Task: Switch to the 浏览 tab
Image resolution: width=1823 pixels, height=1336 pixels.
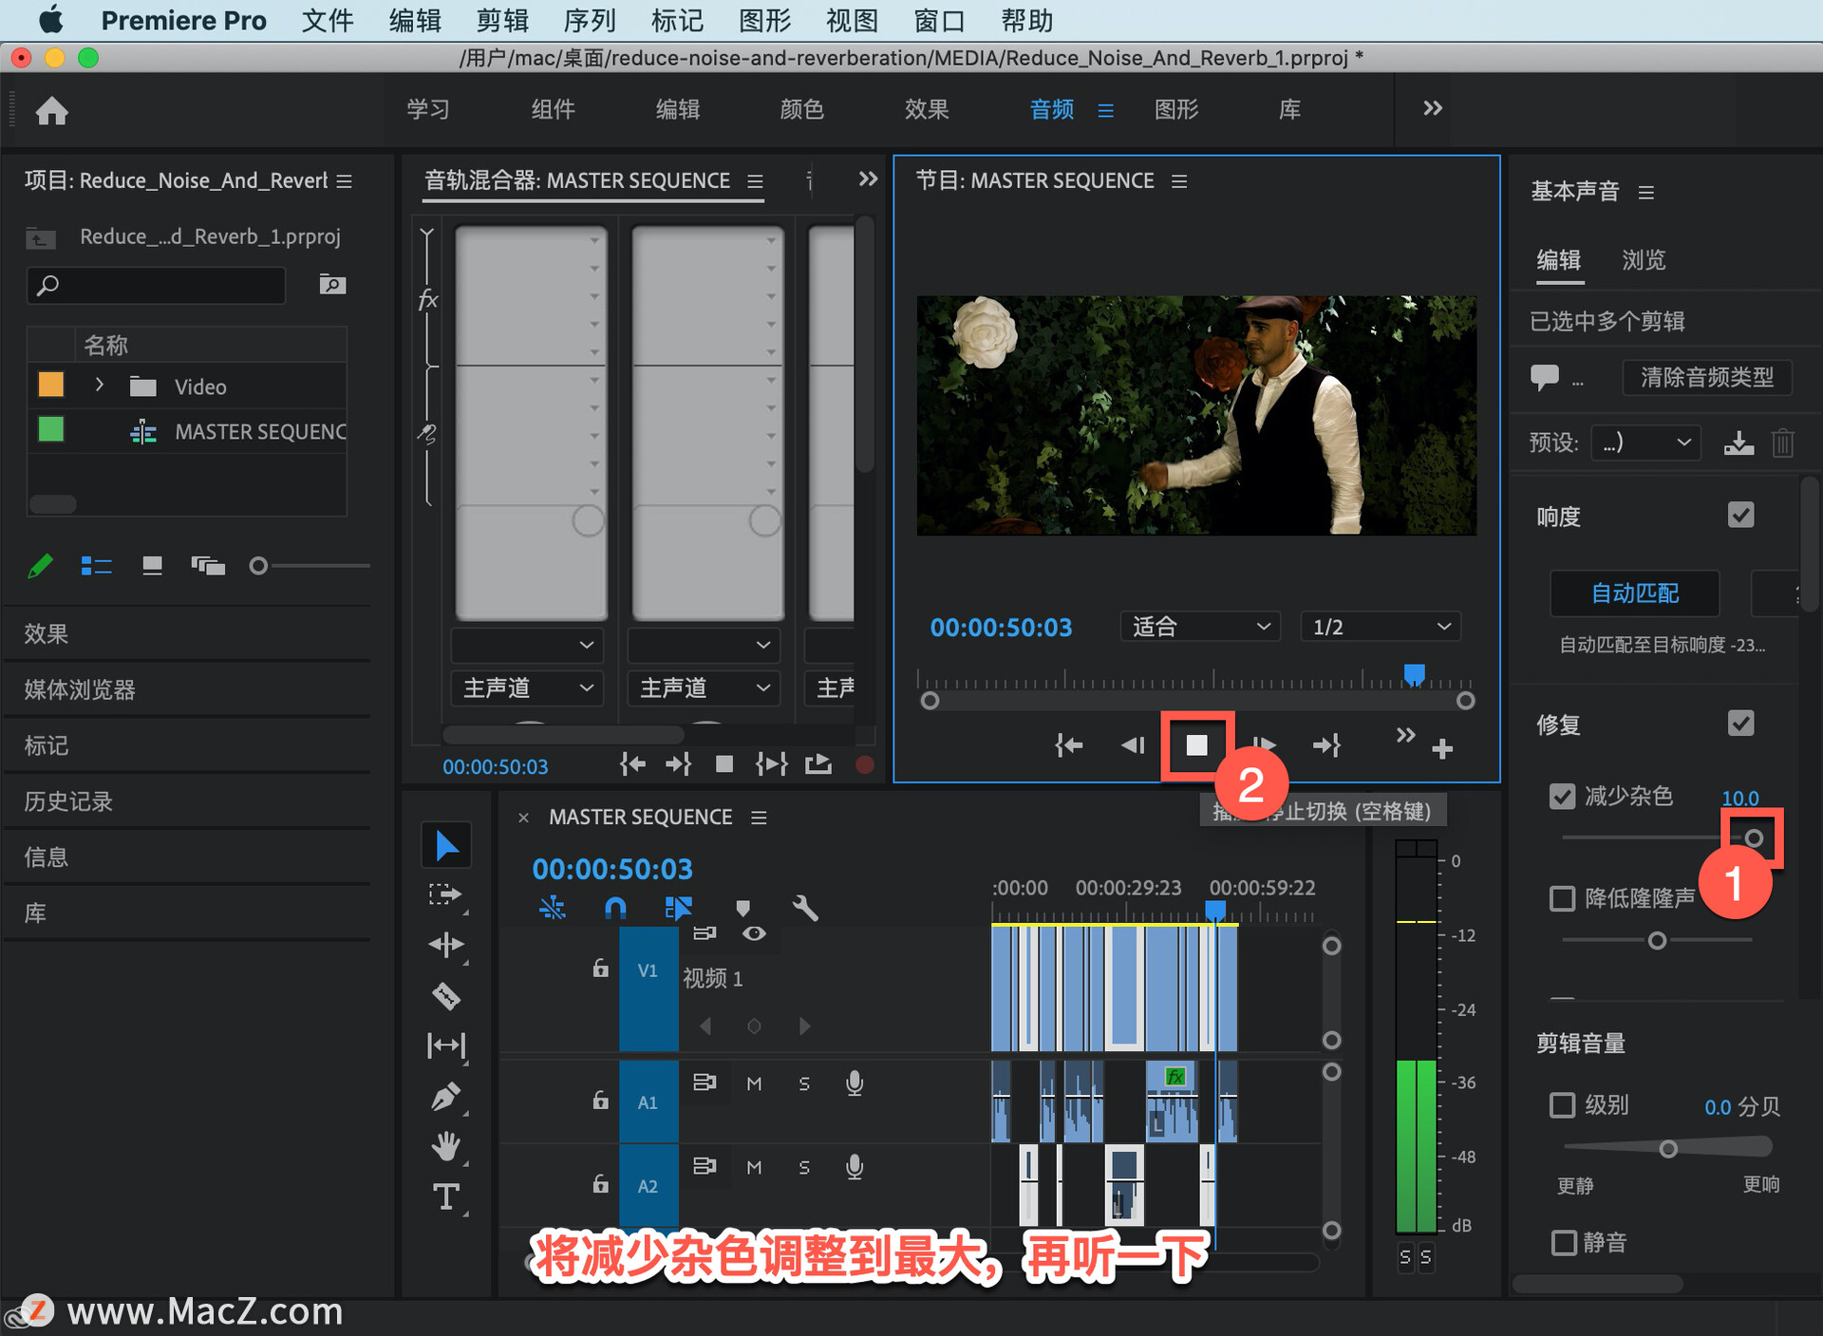Action: pos(1643,260)
